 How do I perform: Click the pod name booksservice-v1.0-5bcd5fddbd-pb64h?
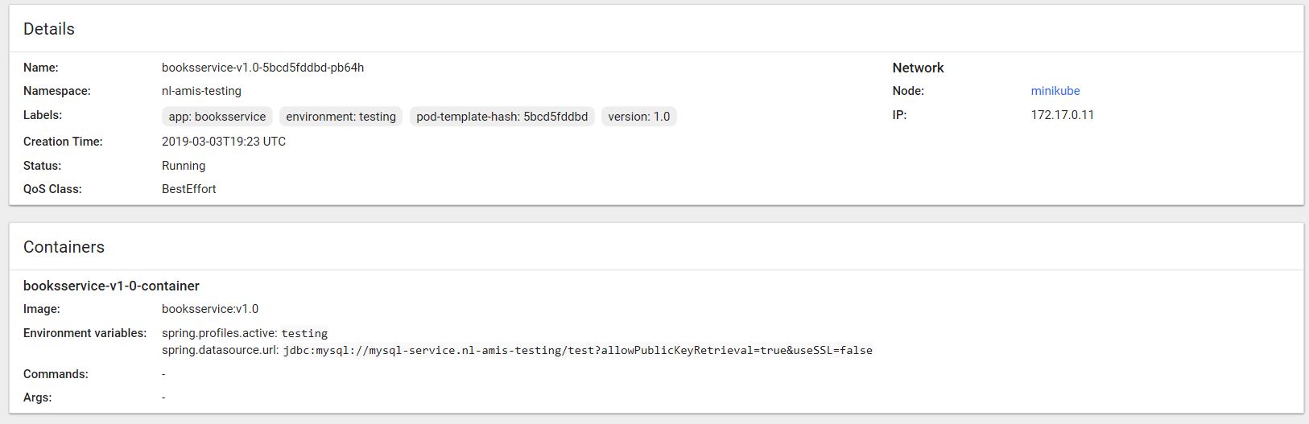pyautogui.click(x=262, y=68)
